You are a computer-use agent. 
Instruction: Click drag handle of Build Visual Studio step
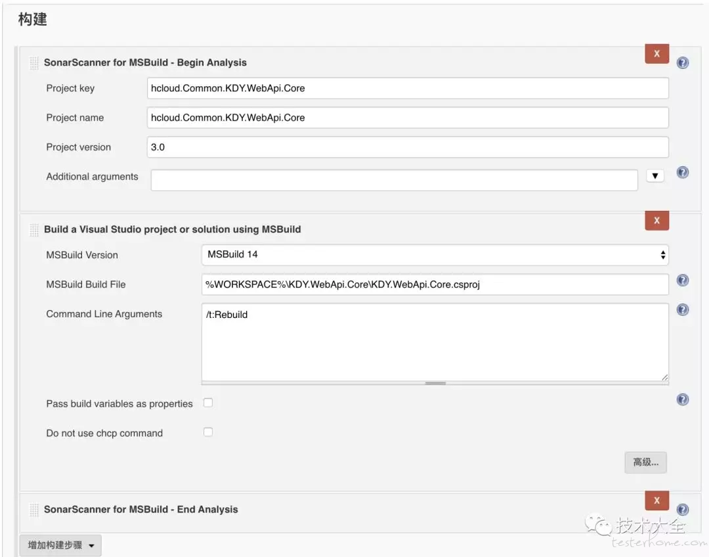coord(34,230)
